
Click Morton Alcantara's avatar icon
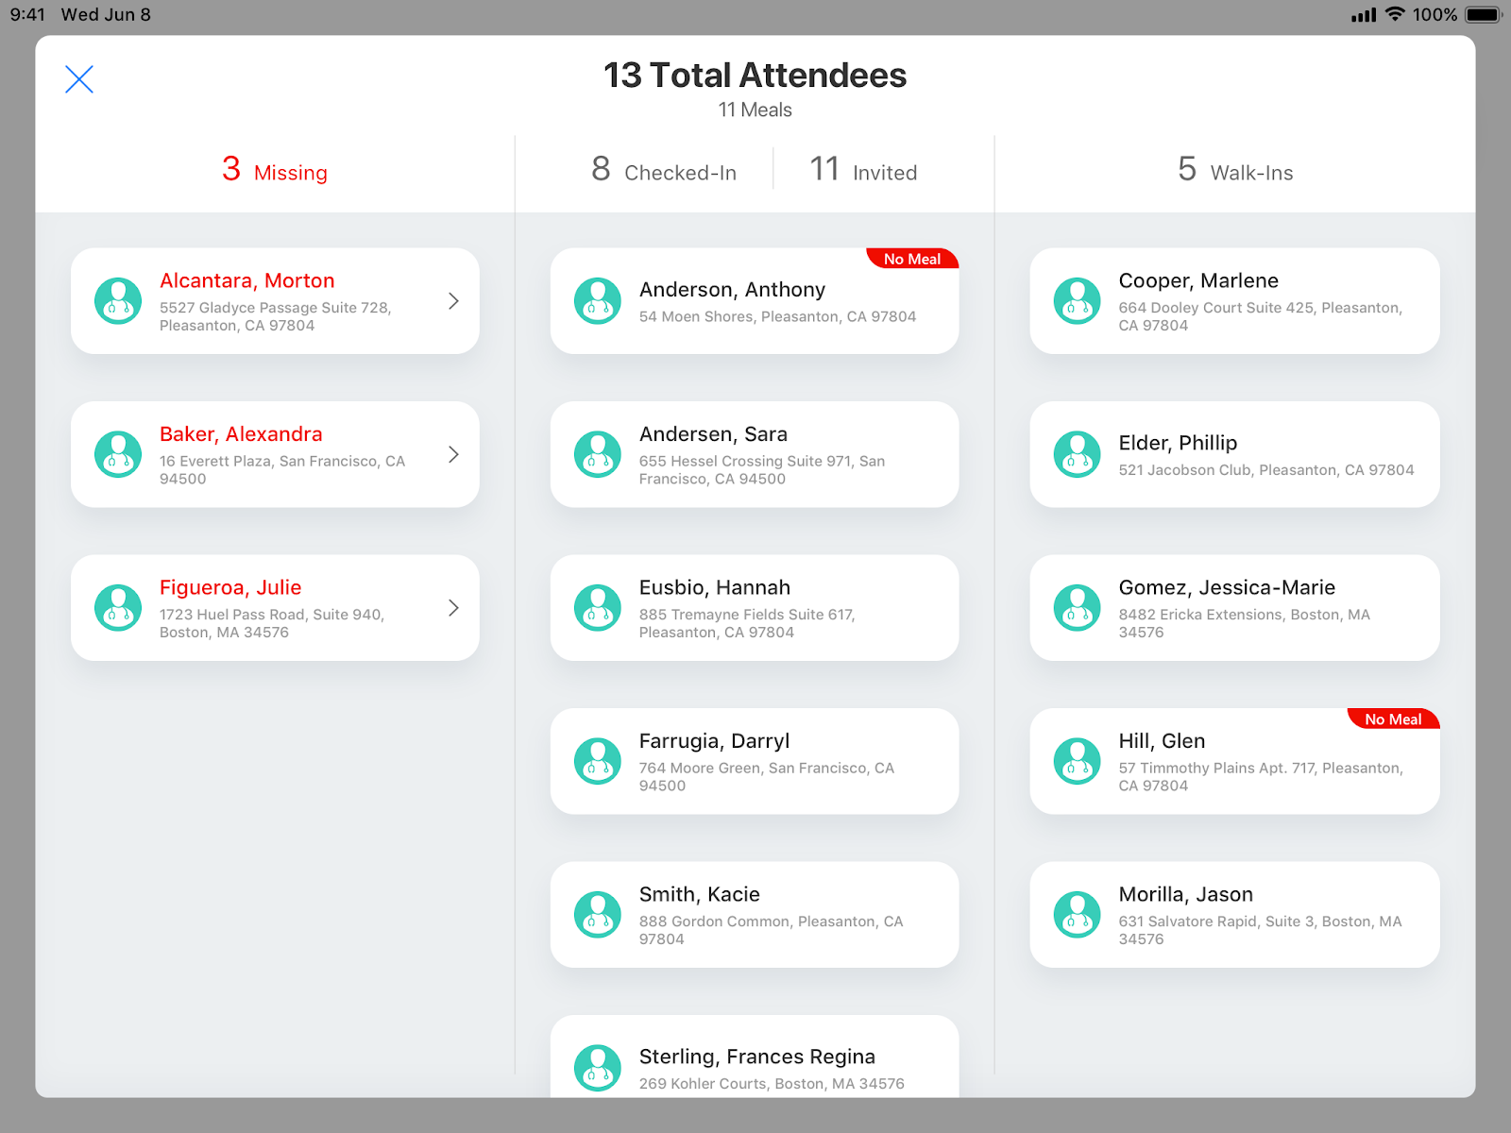click(x=118, y=301)
